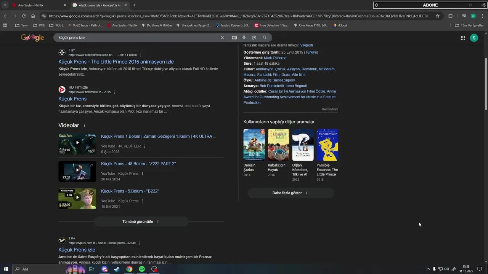This screenshot has width=488, height=274.
Task: Open Jujutsu Kaisen 6. Böl bookmark
Action: pos(233,25)
